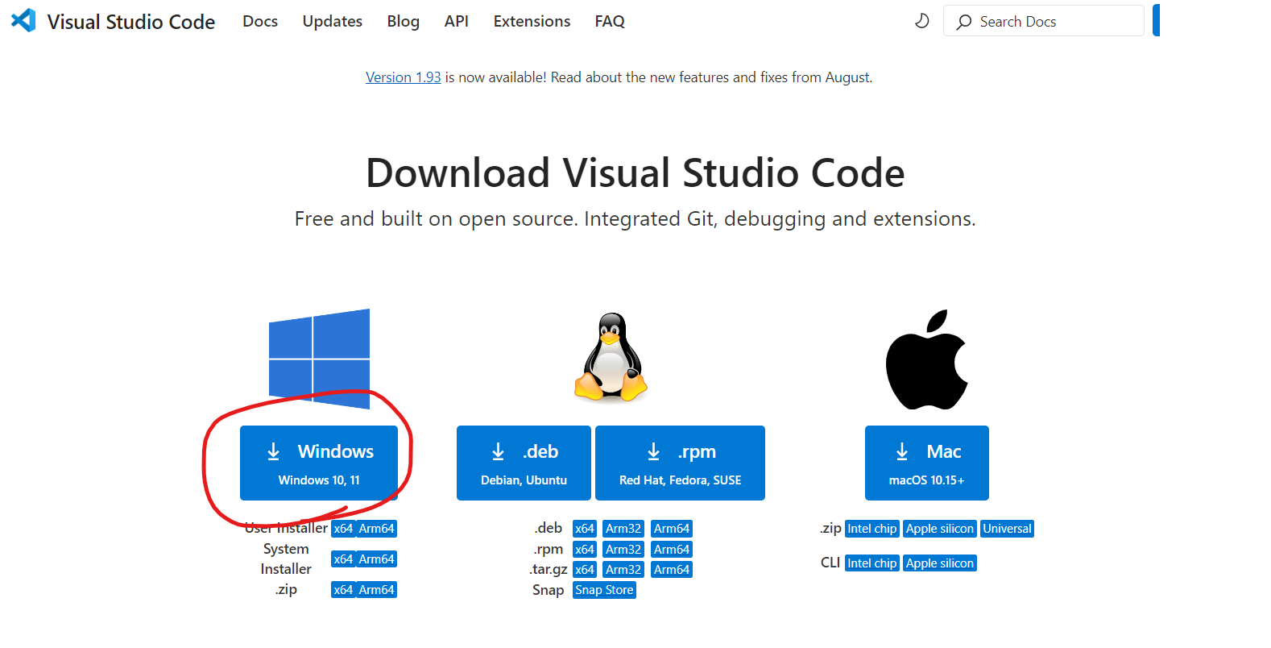Viewport: 1271px width, 648px height.
Task: Select the Windows .zip x64 link
Action: (x=343, y=590)
